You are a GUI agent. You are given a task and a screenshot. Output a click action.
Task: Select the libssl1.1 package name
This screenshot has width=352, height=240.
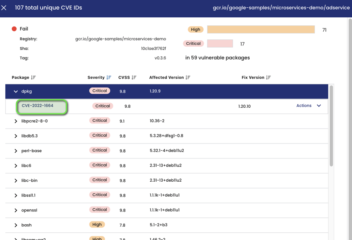[x=28, y=195]
